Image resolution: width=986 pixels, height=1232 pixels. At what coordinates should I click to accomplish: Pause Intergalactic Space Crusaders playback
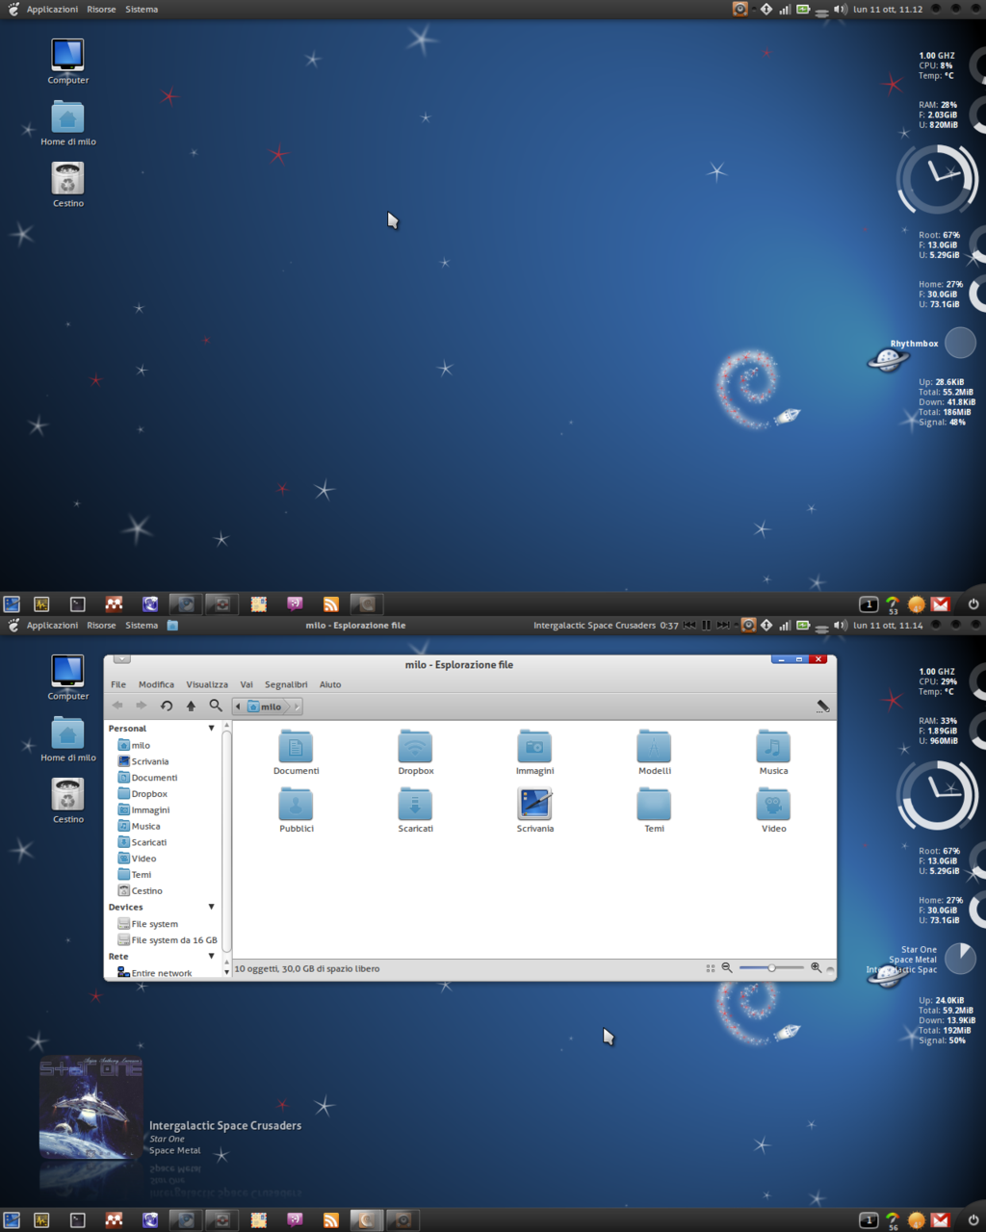[x=707, y=625]
